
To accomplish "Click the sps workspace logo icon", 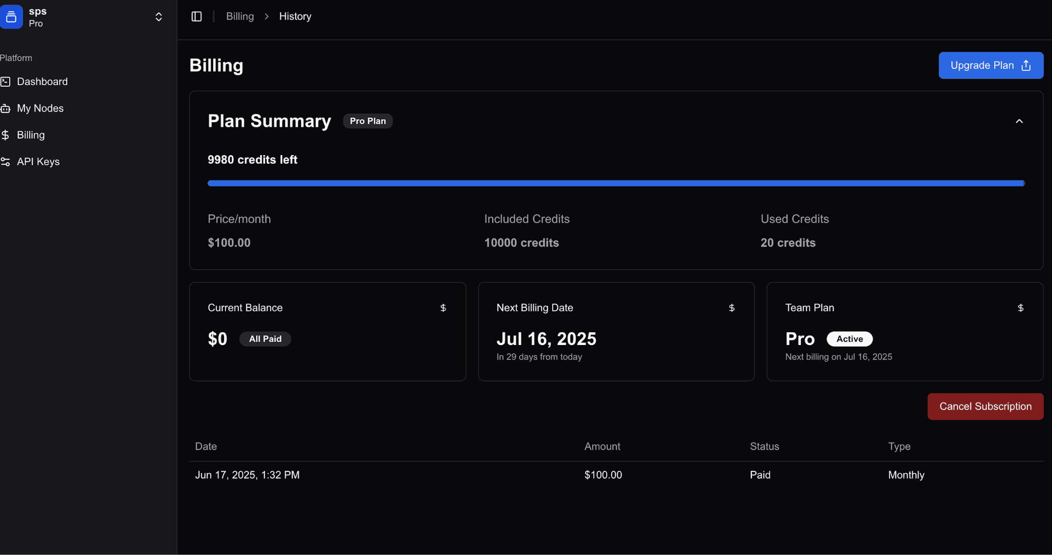I will pos(11,17).
